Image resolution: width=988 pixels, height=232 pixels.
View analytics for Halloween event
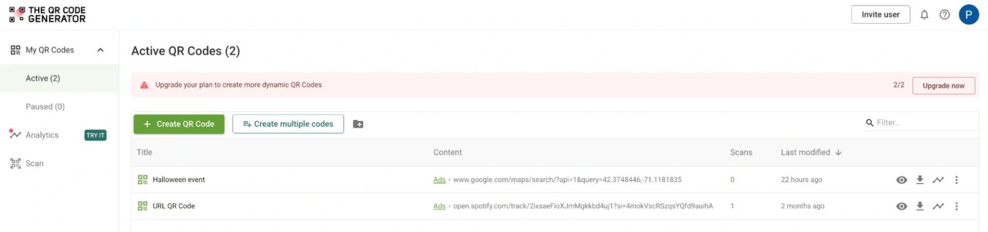(938, 180)
